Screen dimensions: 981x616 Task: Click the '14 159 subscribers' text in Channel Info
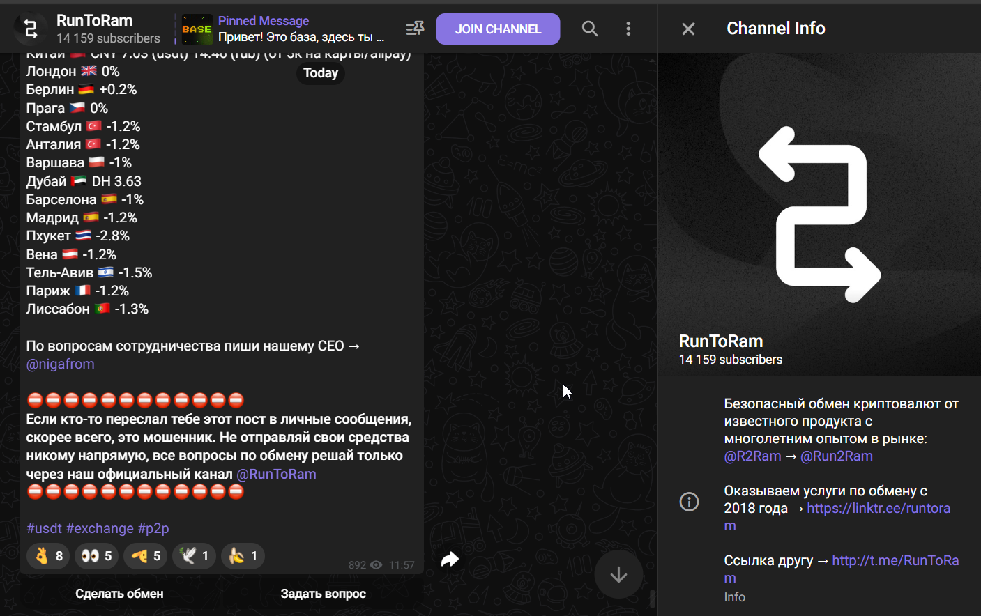click(x=731, y=360)
